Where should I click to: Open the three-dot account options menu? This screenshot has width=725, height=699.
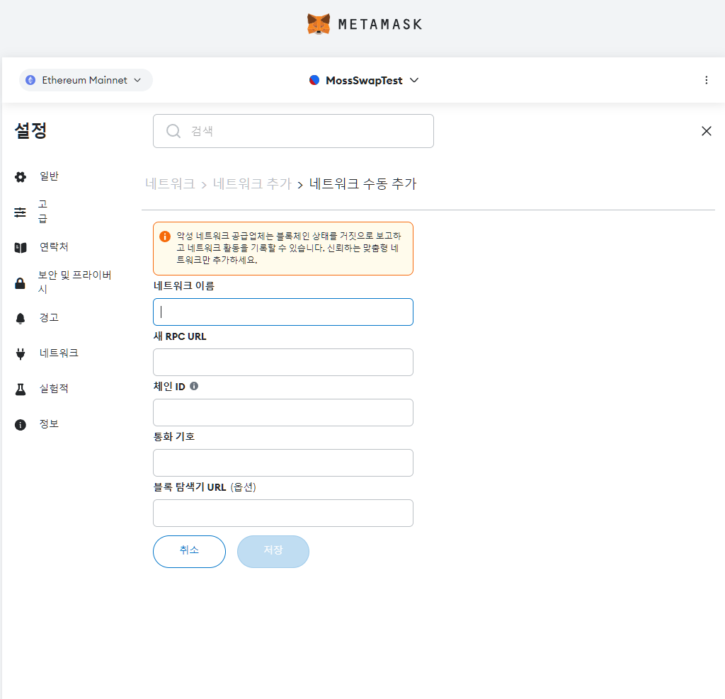pyautogui.click(x=706, y=80)
